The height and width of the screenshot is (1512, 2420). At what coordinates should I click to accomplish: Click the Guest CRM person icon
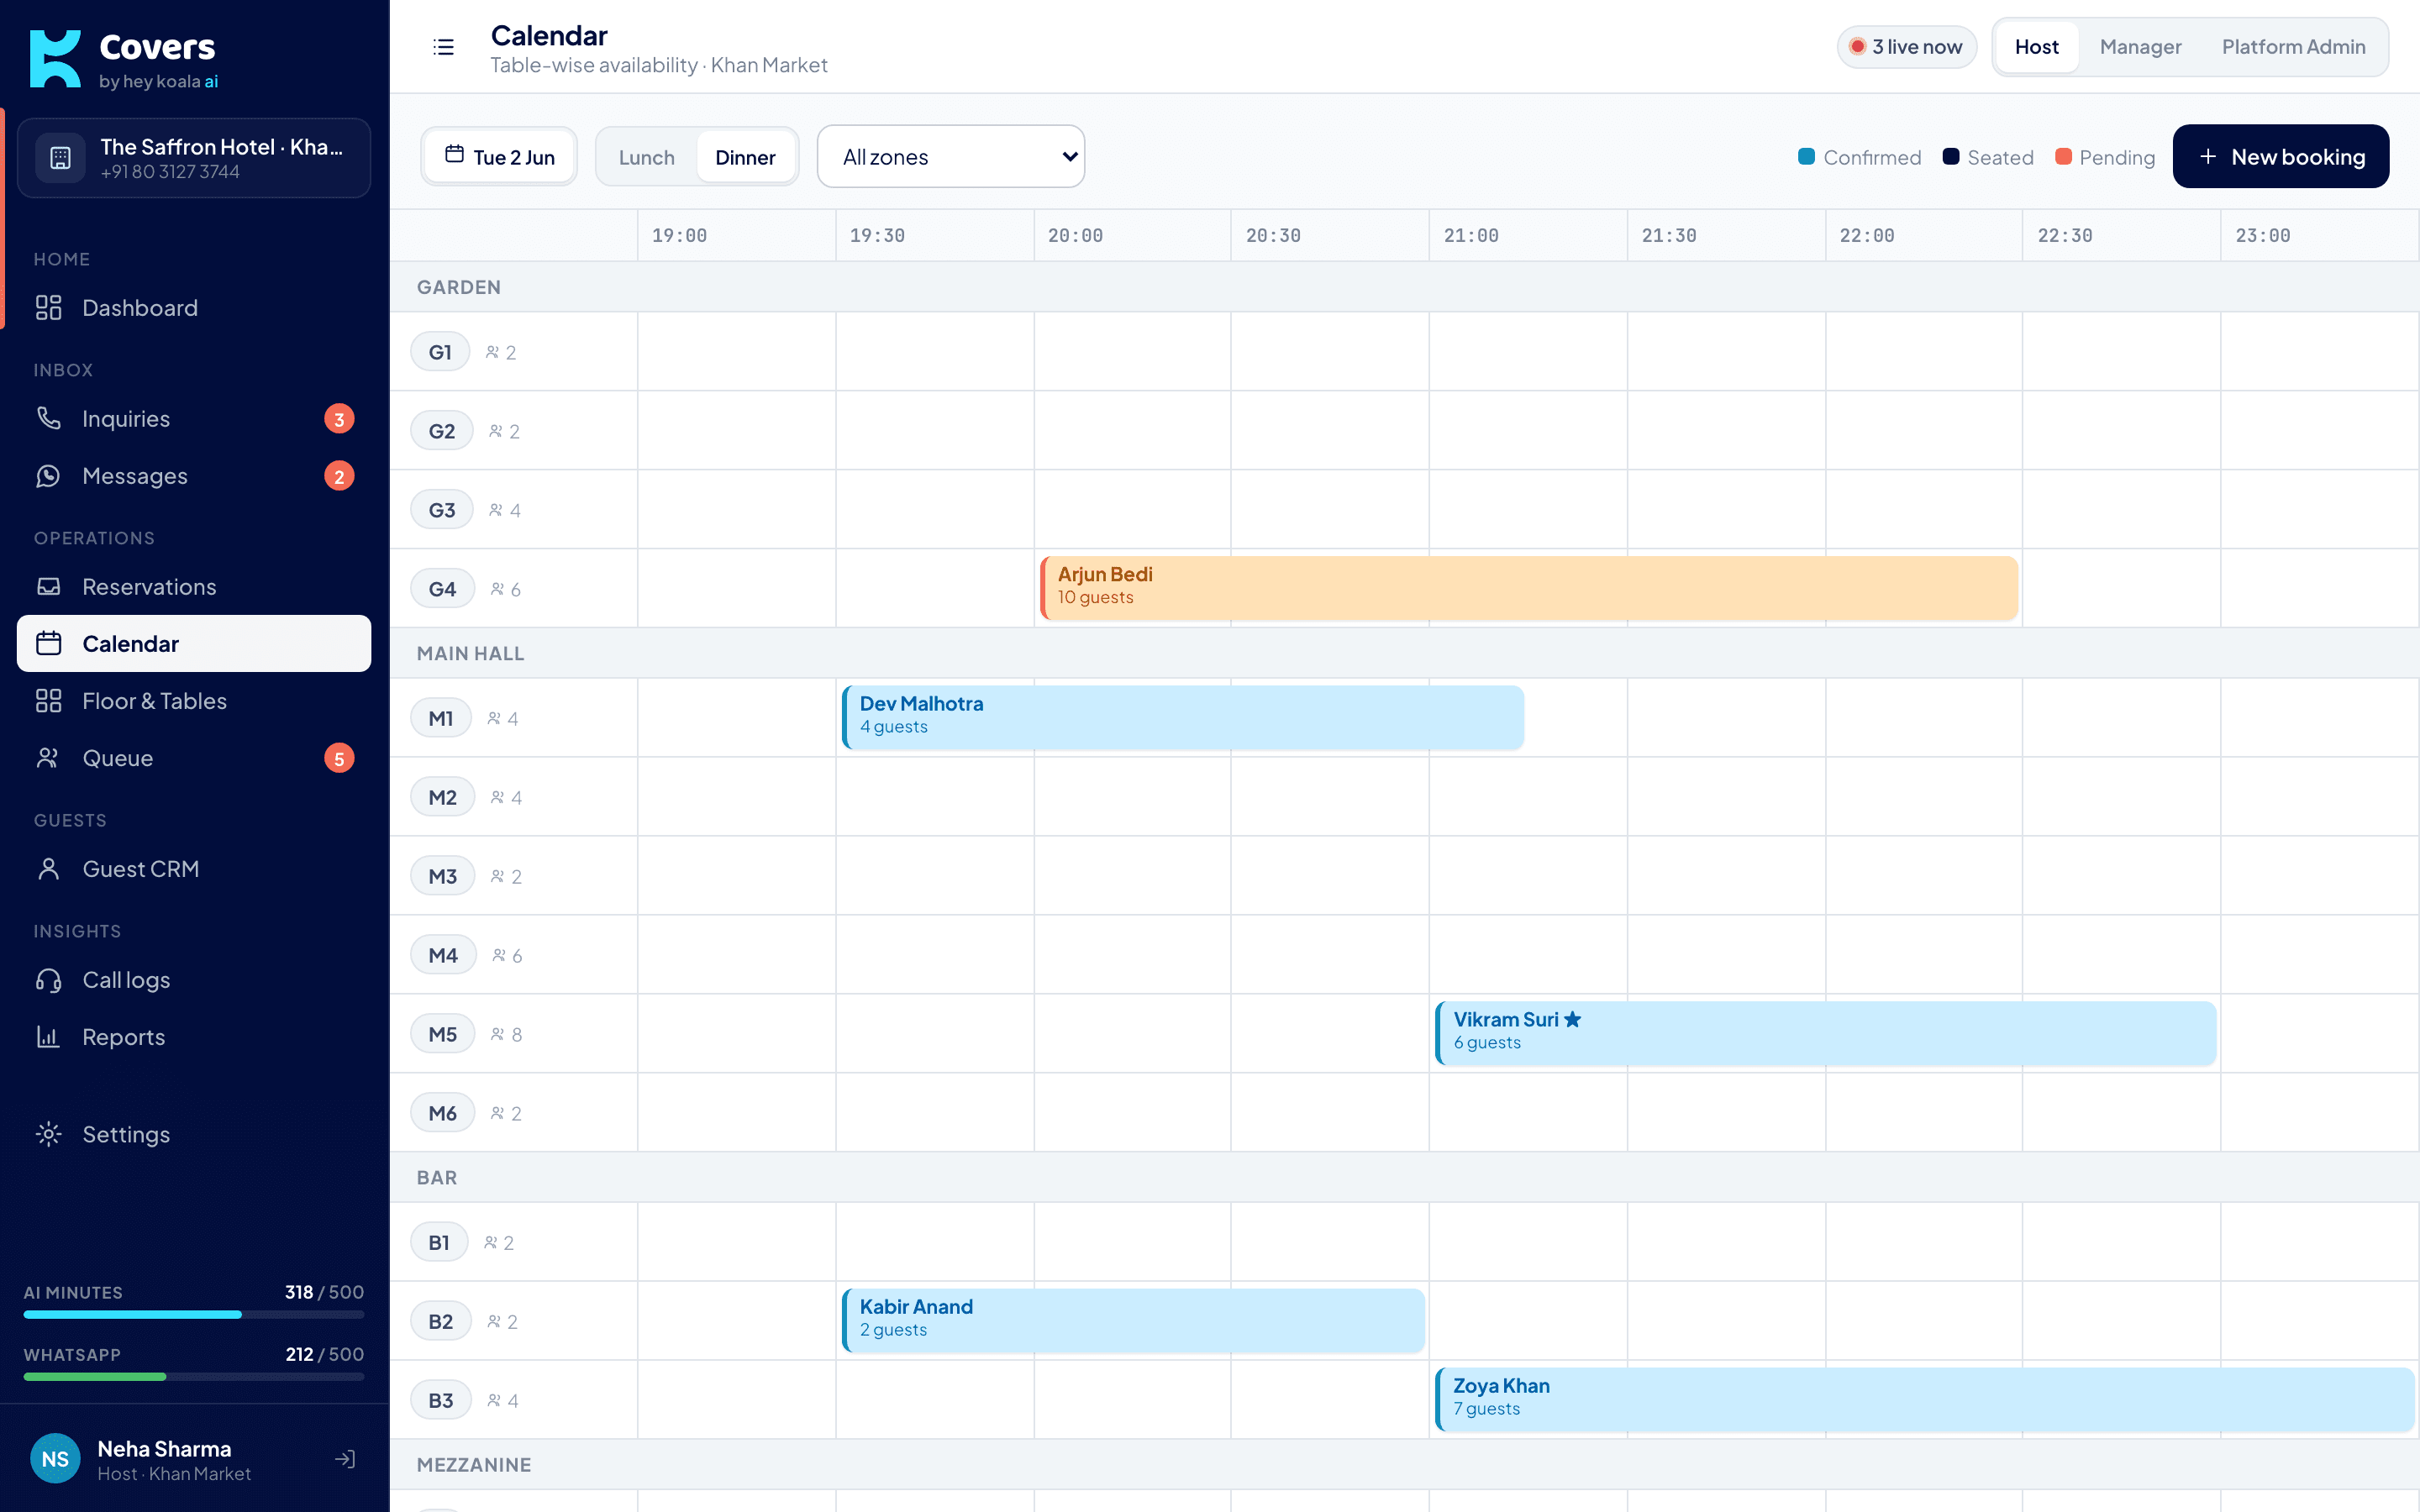tap(48, 869)
